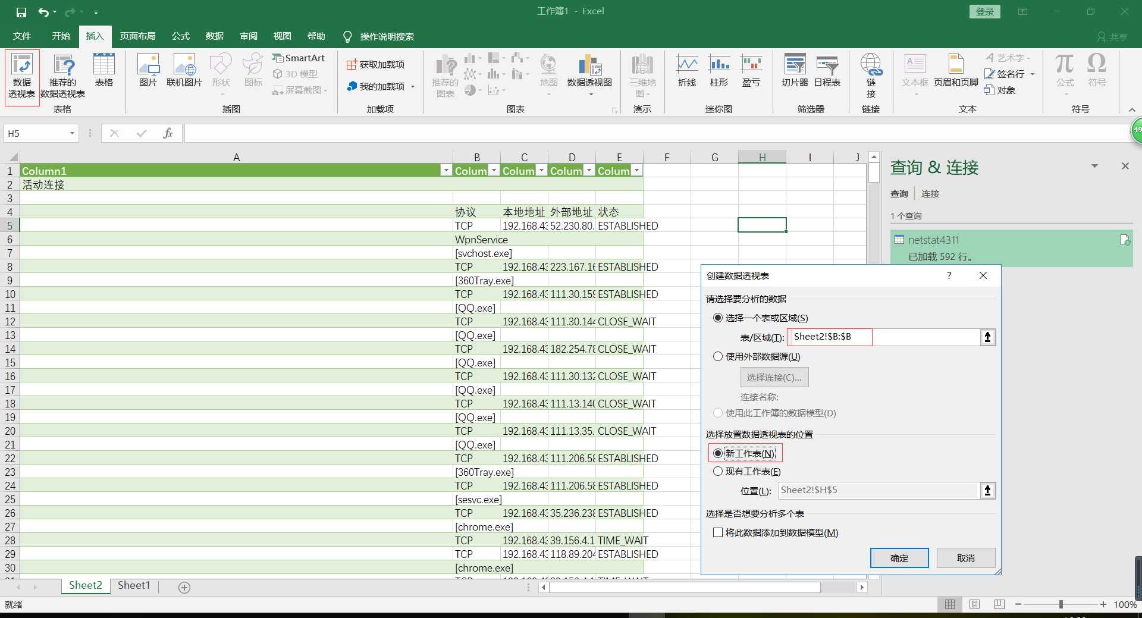Image resolution: width=1142 pixels, height=618 pixels.
Task: Choose 使用外部数据源 radio option
Action: click(x=718, y=357)
